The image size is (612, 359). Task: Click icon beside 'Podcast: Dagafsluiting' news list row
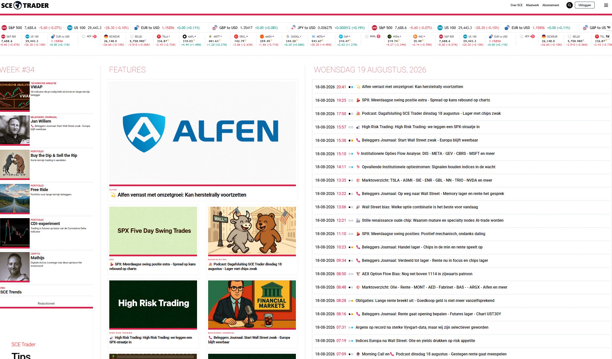tap(358, 113)
